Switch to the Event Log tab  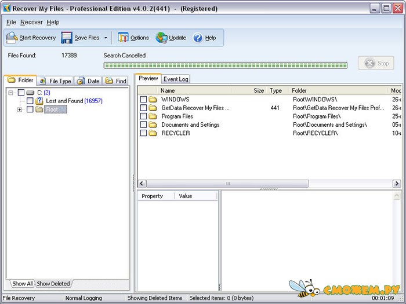(x=176, y=79)
